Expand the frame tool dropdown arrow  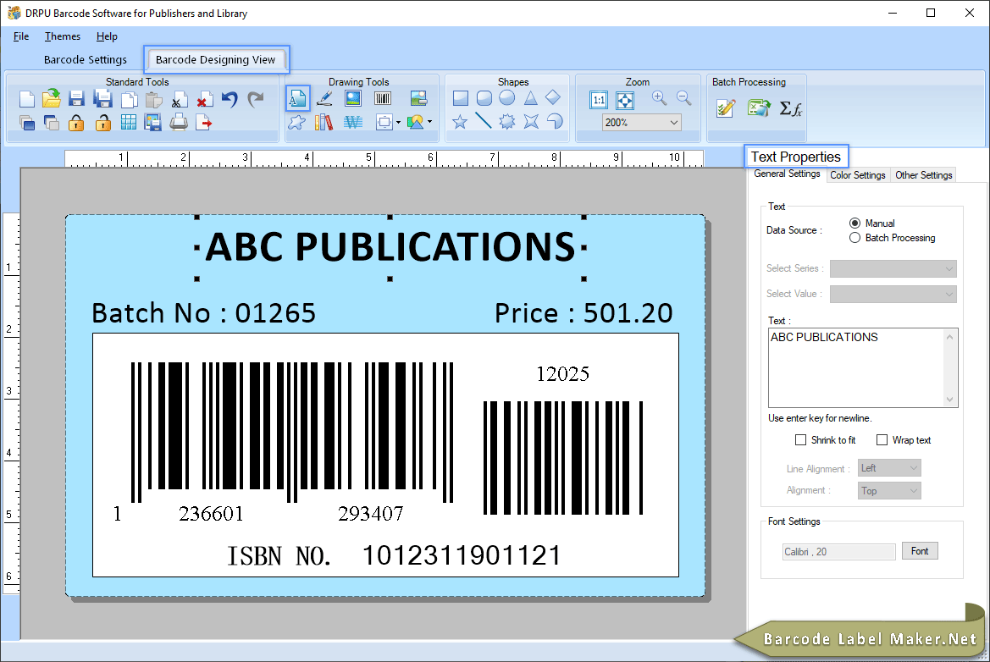pos(398,123)
